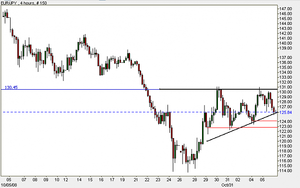
Task: Click the 124.00 price axis label
Action: [286, 122]
